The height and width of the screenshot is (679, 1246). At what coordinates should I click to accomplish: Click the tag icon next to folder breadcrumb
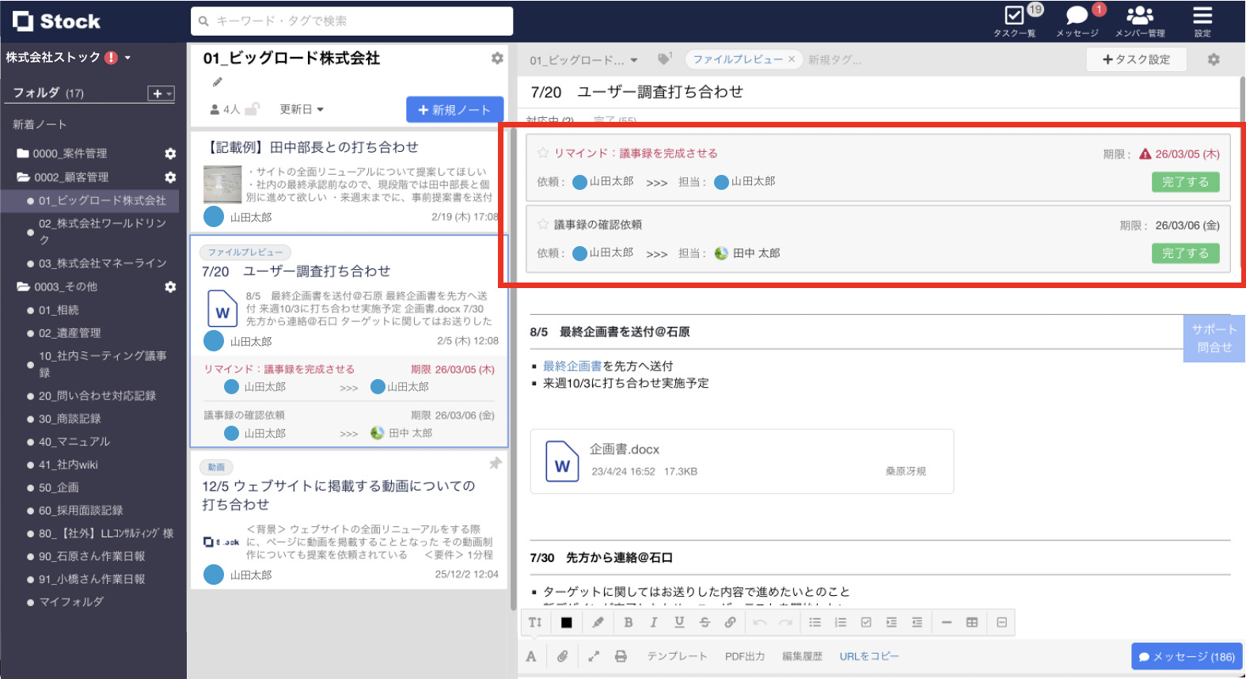[x=664, y=59]
